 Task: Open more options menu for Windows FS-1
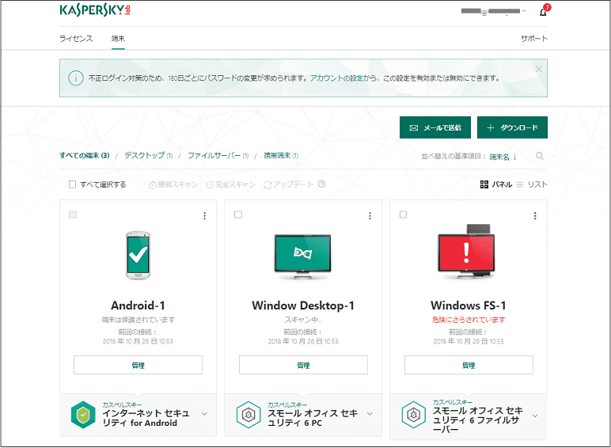535,216
